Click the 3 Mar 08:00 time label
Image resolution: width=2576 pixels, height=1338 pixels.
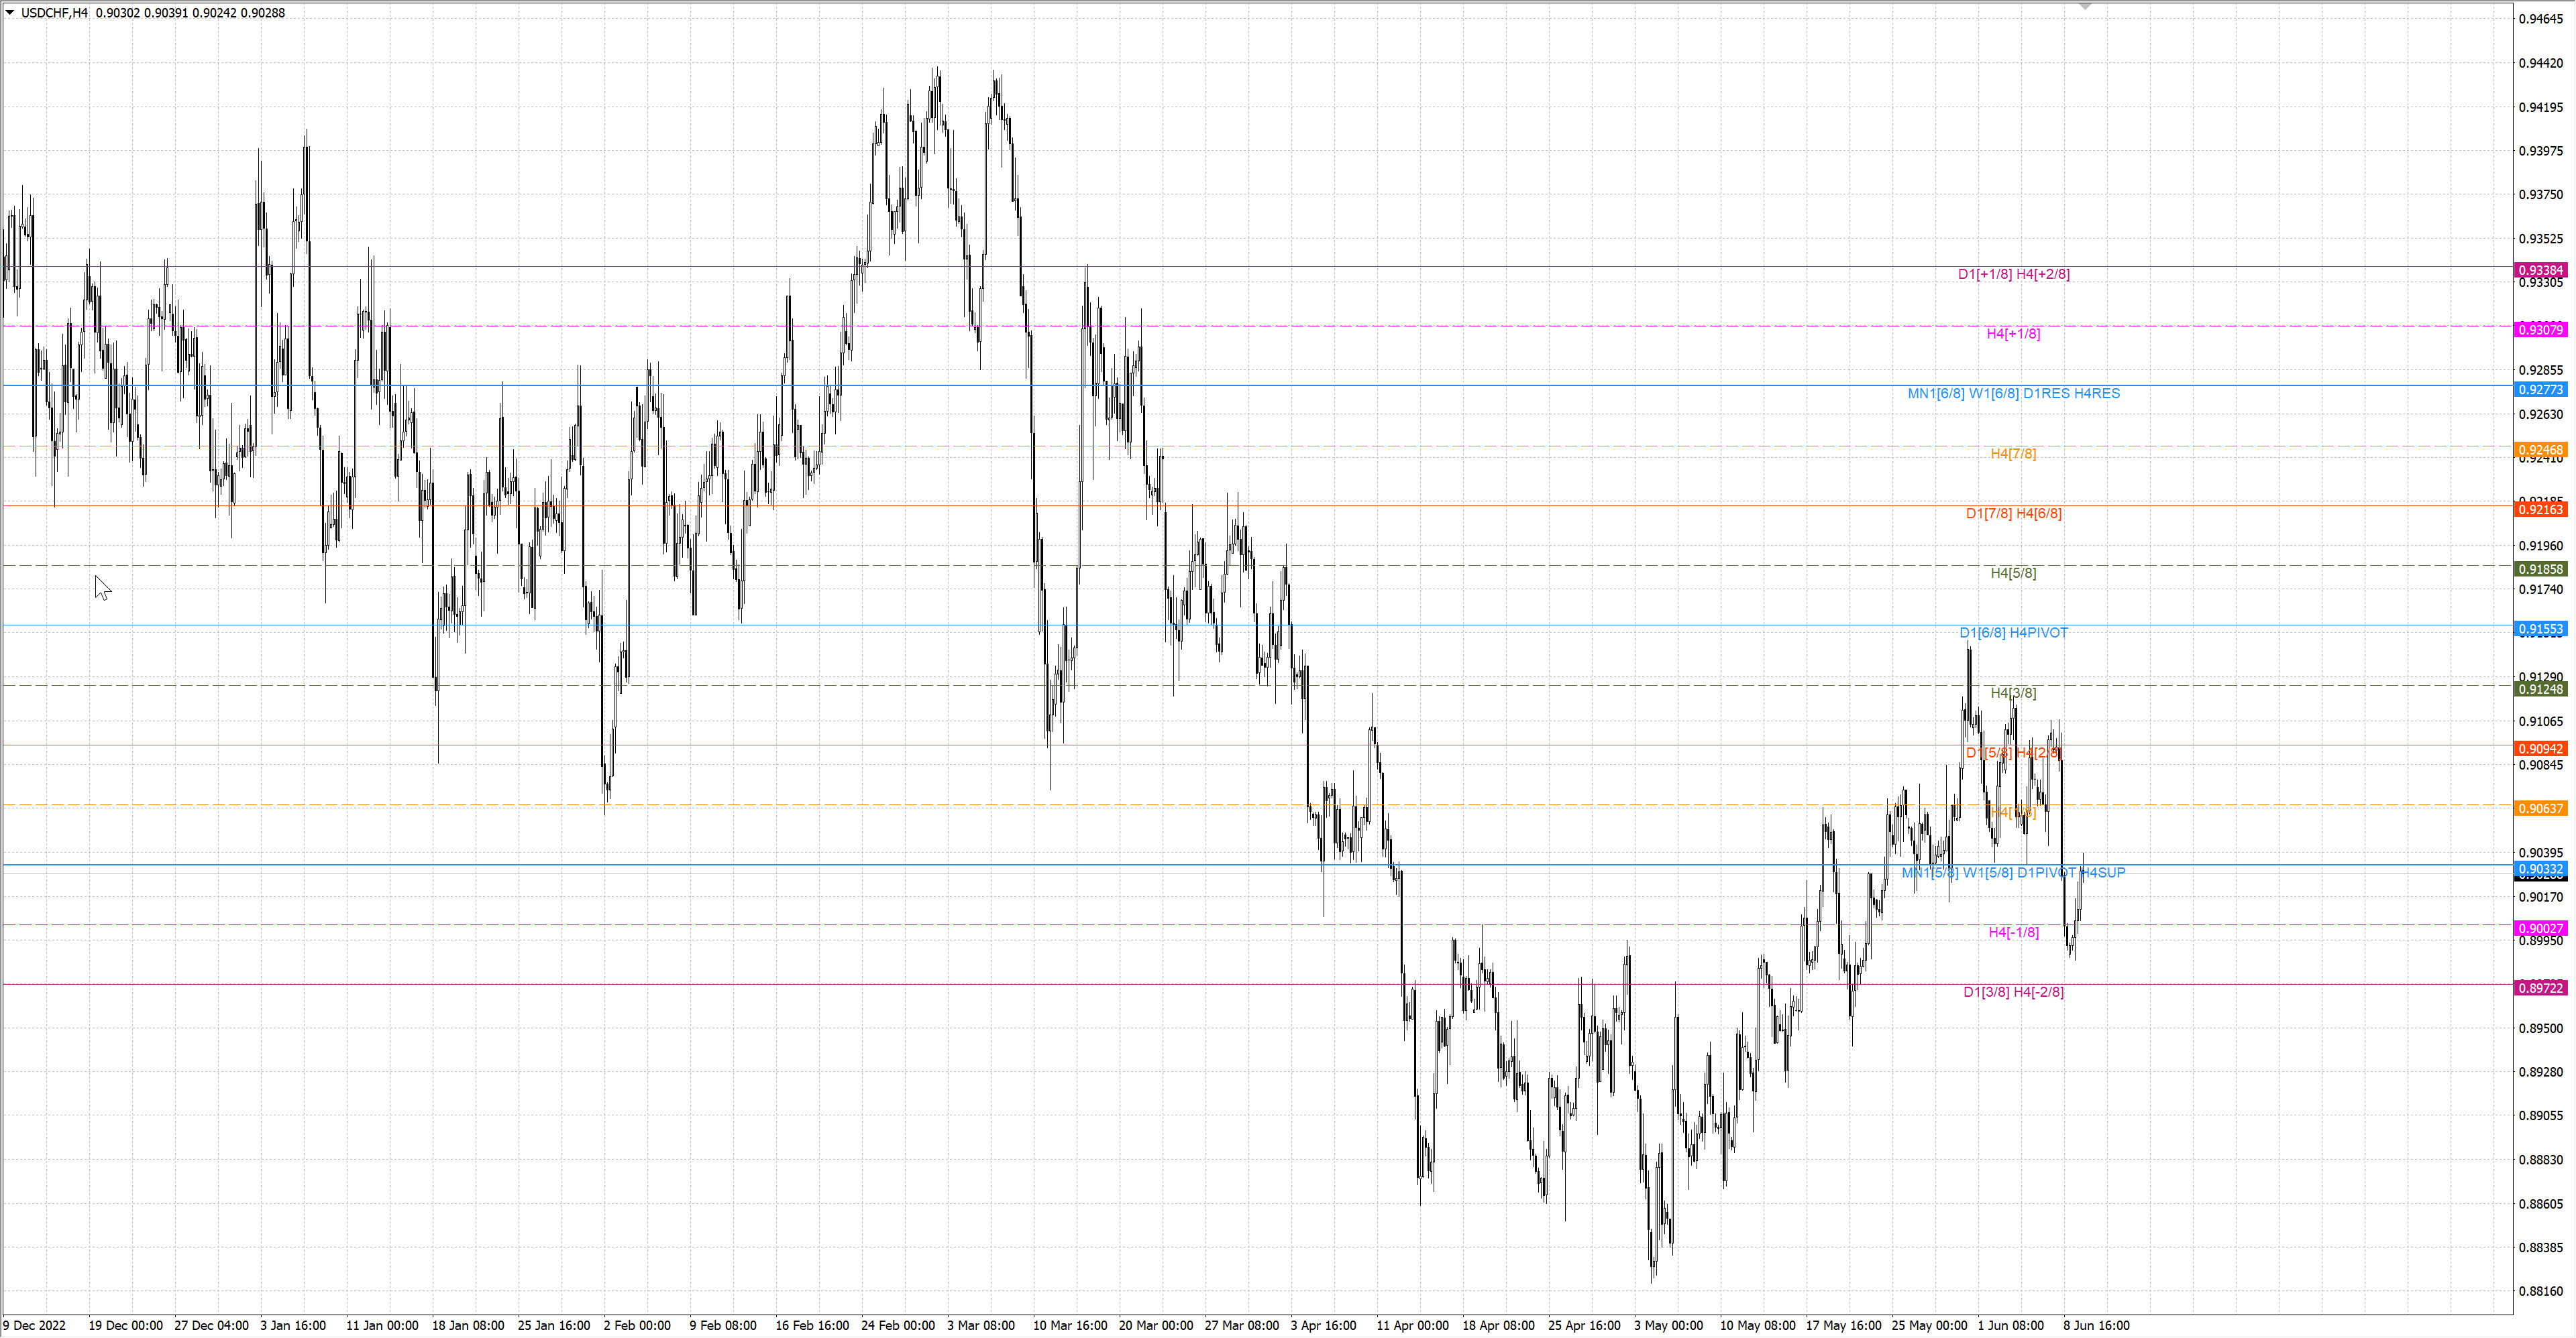pos(980,1326)
